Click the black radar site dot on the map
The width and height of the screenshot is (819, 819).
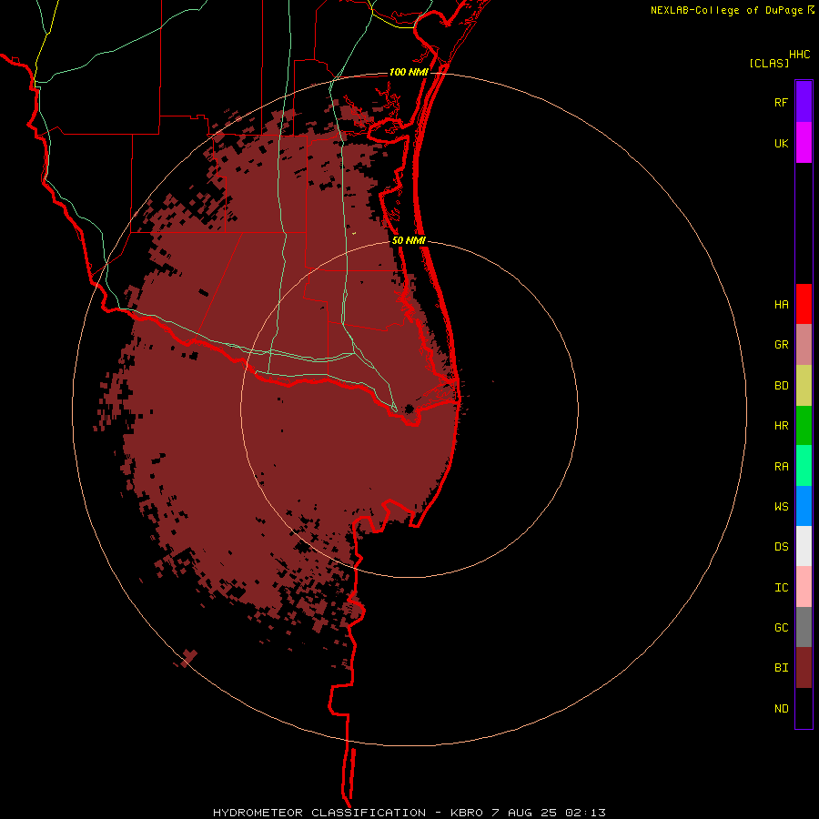point(409,409)
